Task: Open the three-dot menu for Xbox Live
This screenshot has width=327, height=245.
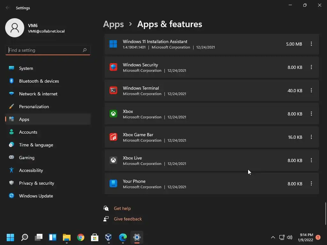Action: pyautogui.click(x=311, y=160)
